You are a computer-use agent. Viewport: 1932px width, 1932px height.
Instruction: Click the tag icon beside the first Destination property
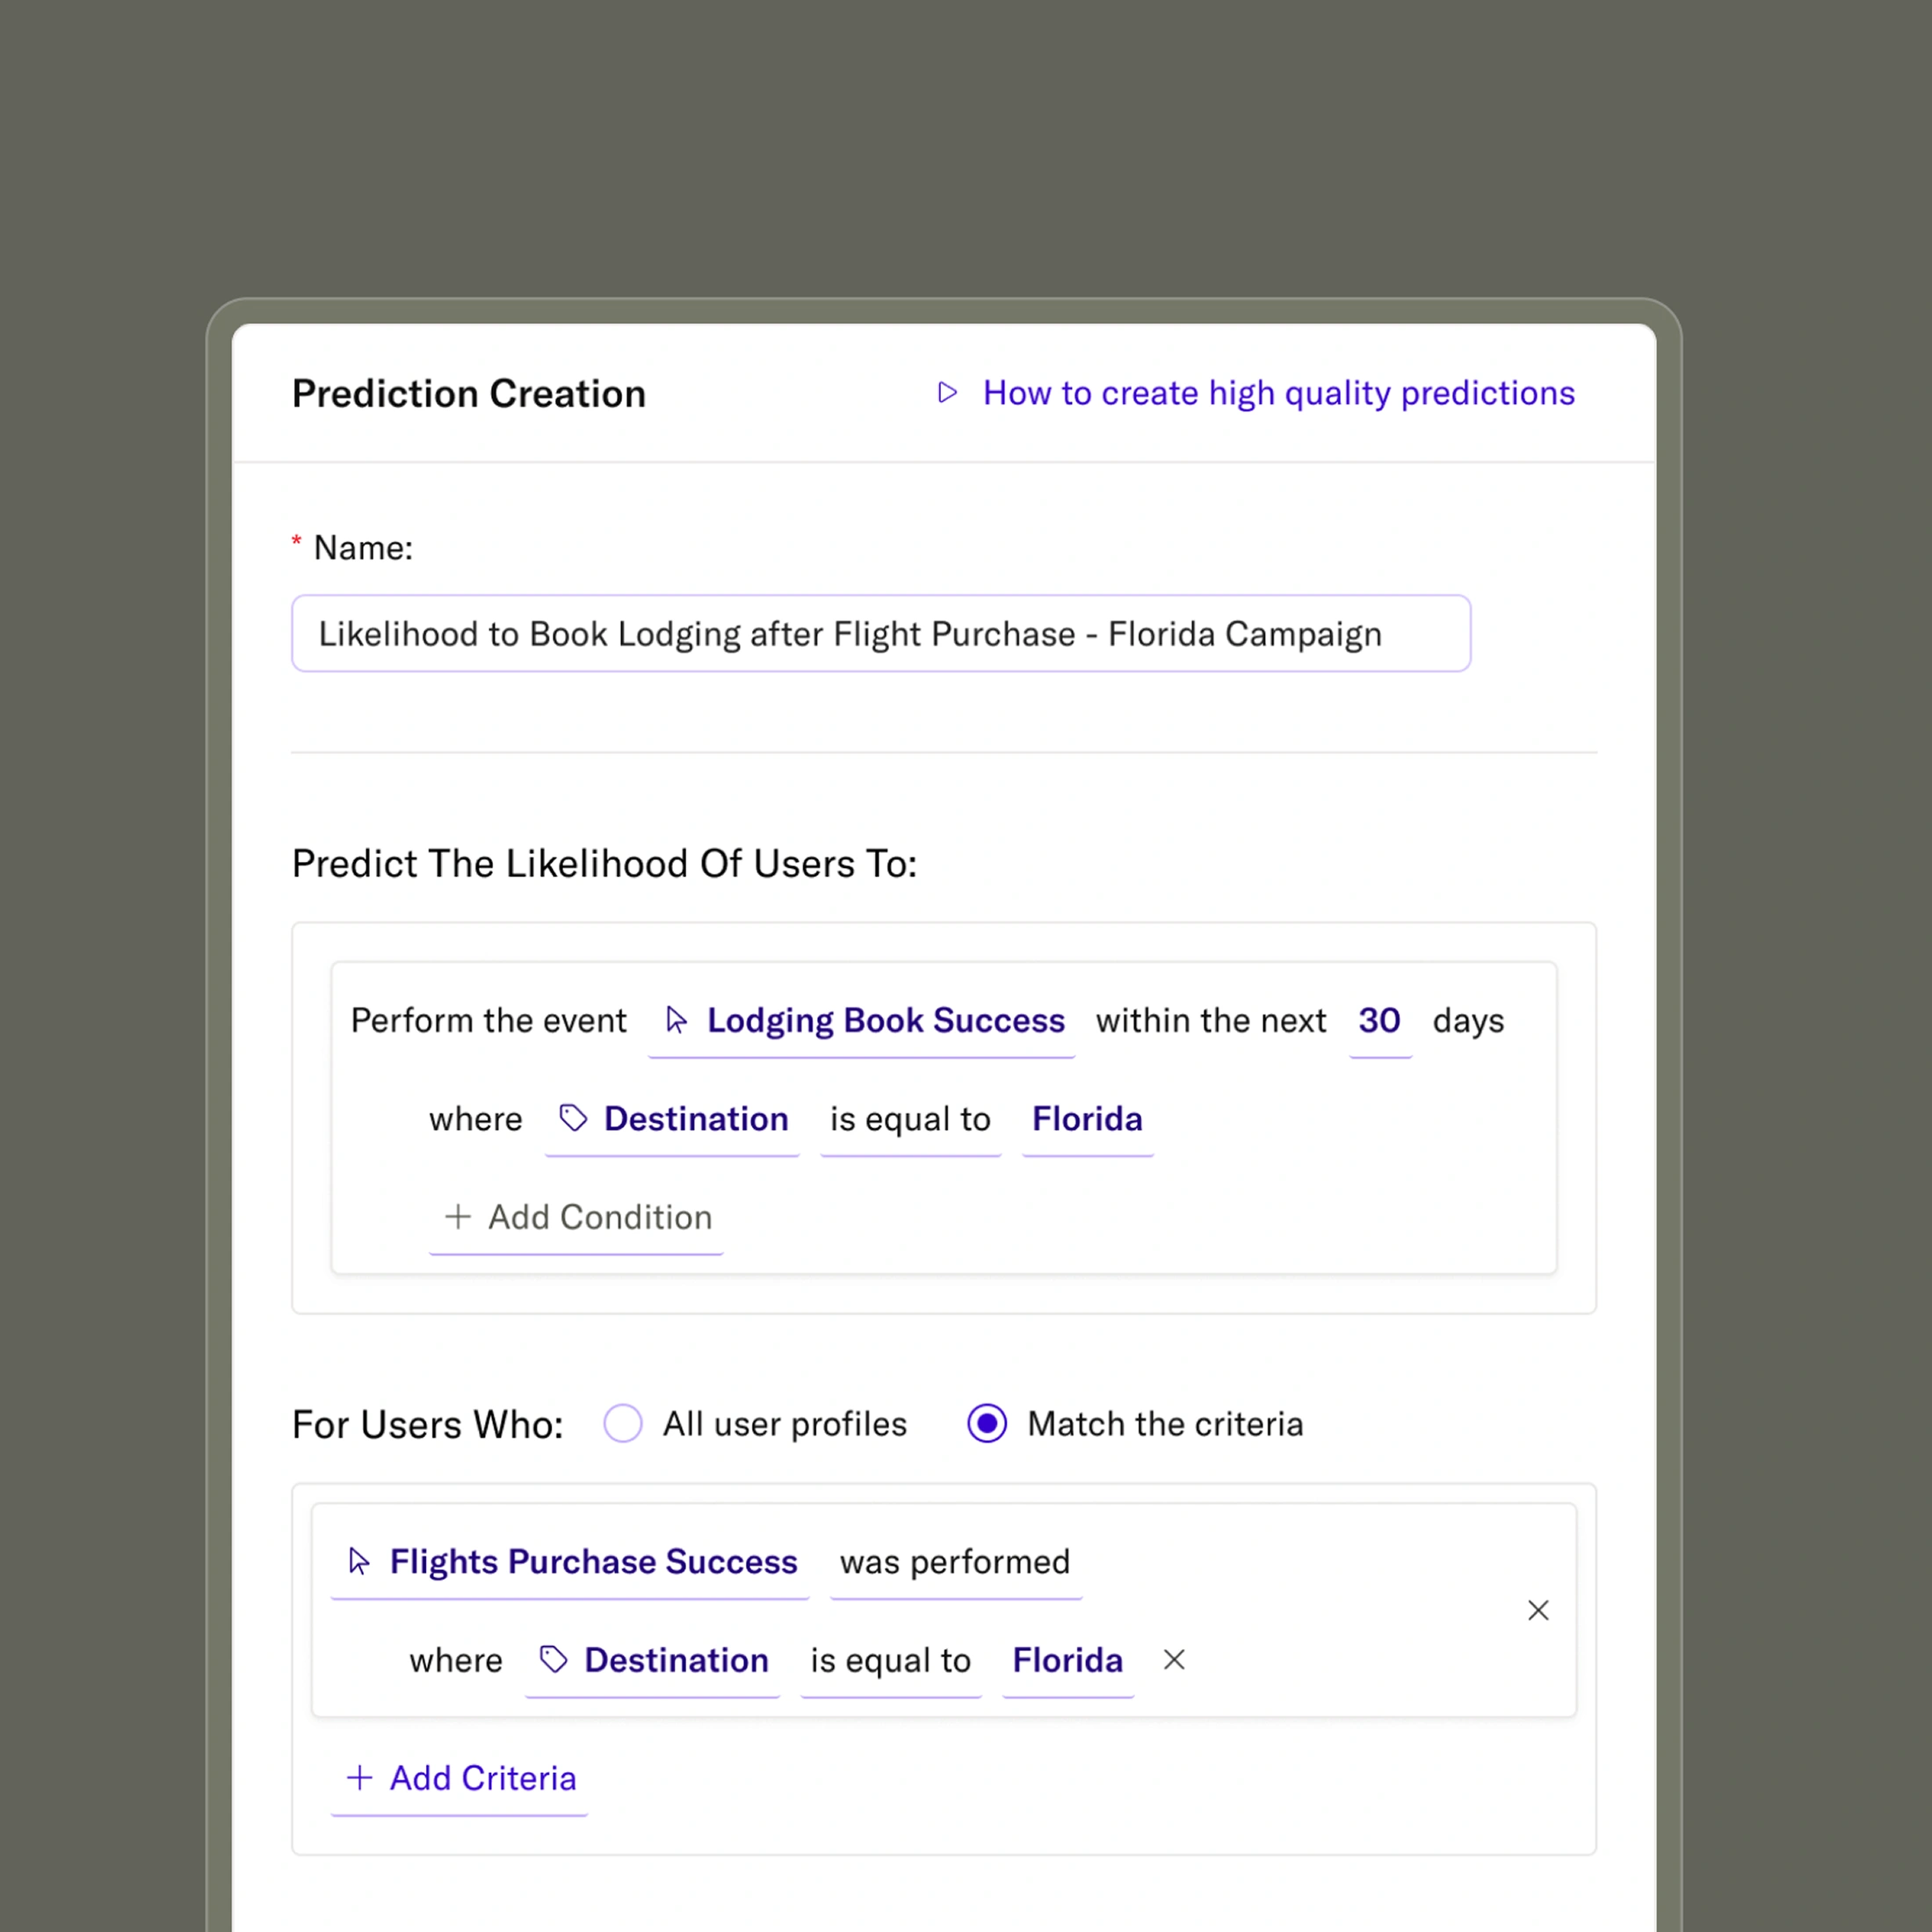573,1118
